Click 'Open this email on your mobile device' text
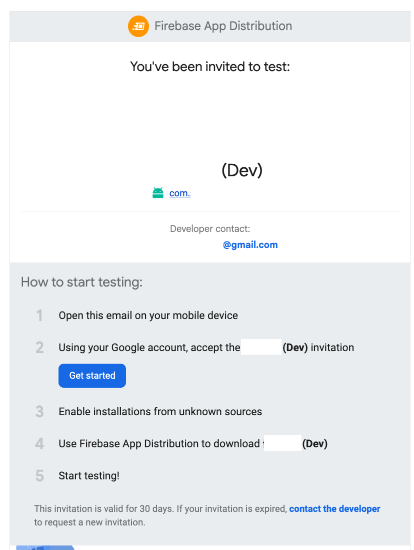Viewport: 414px width, 550px height. pyautogui.click(x=148, y=316)
